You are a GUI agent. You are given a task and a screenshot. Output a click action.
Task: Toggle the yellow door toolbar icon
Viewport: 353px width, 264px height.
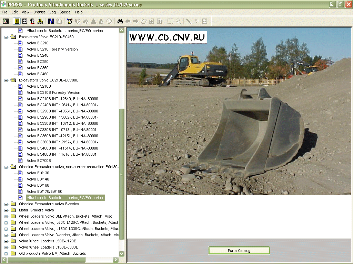tap(17, 21)
